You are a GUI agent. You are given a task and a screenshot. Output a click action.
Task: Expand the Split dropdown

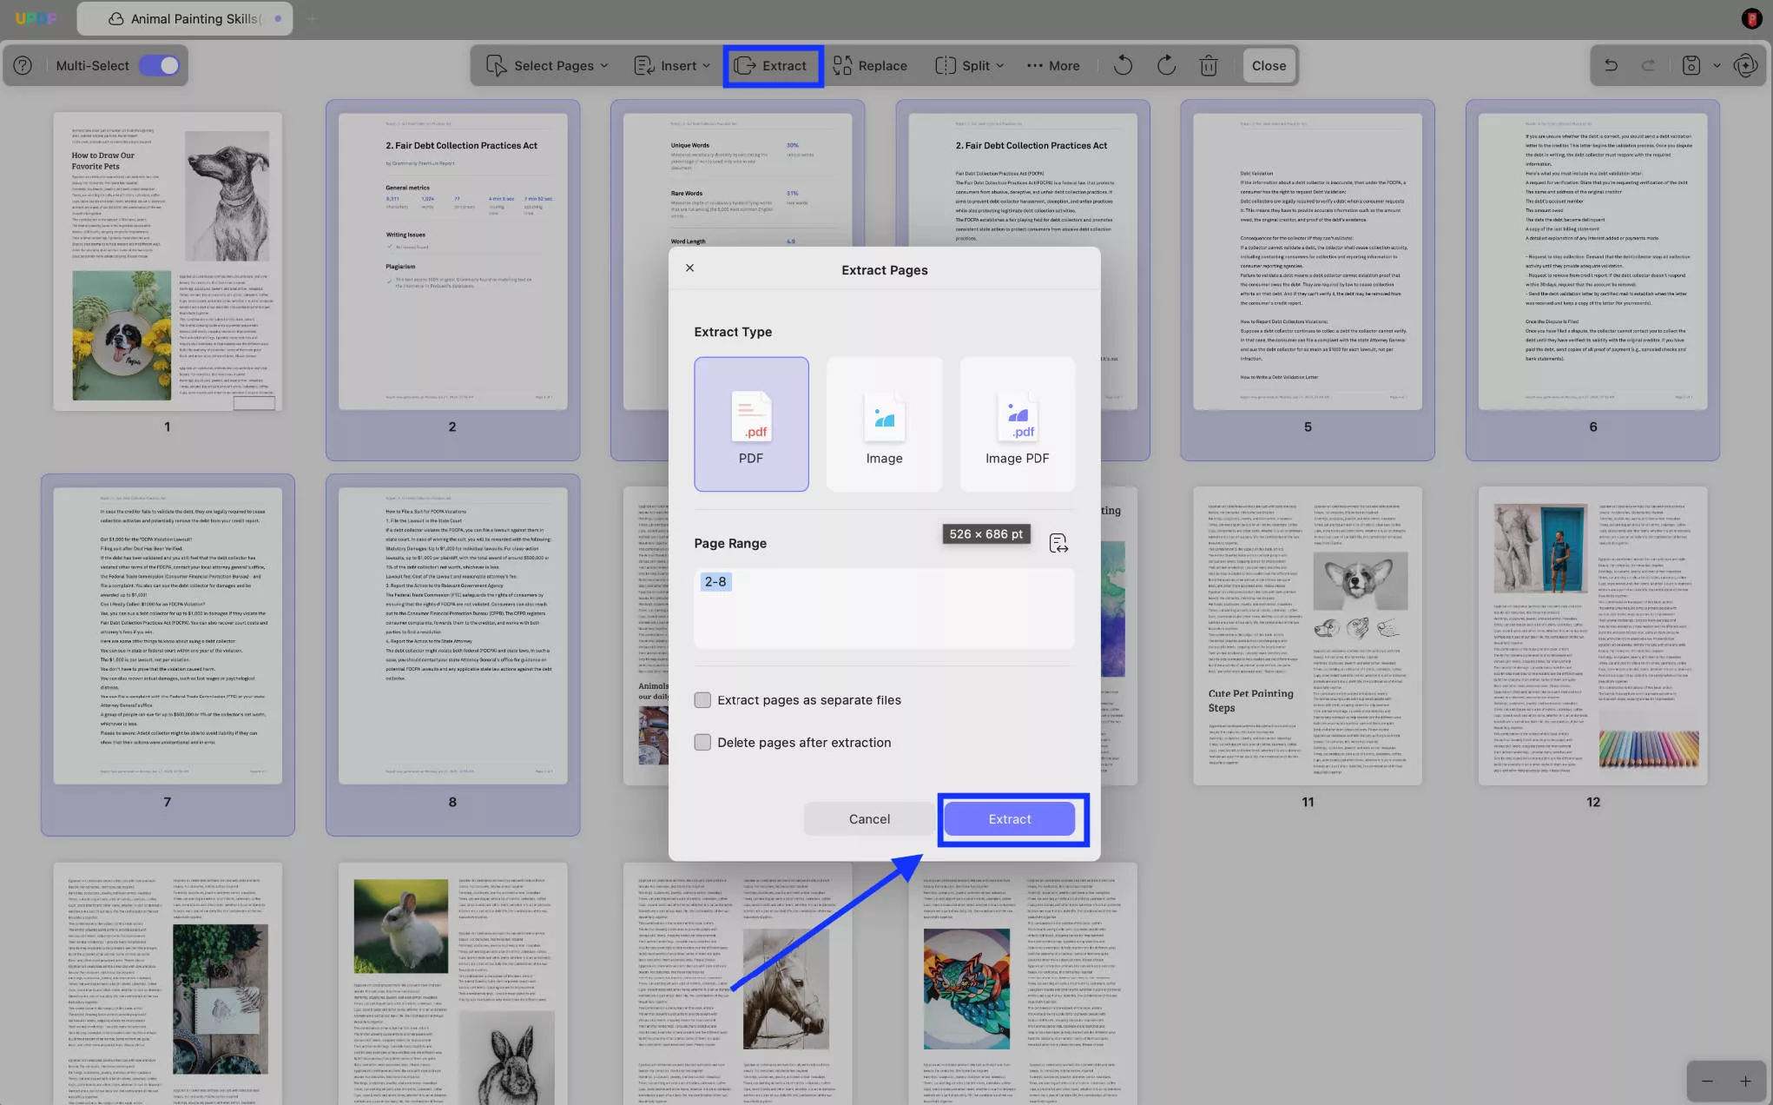click(x=969, y=65)
